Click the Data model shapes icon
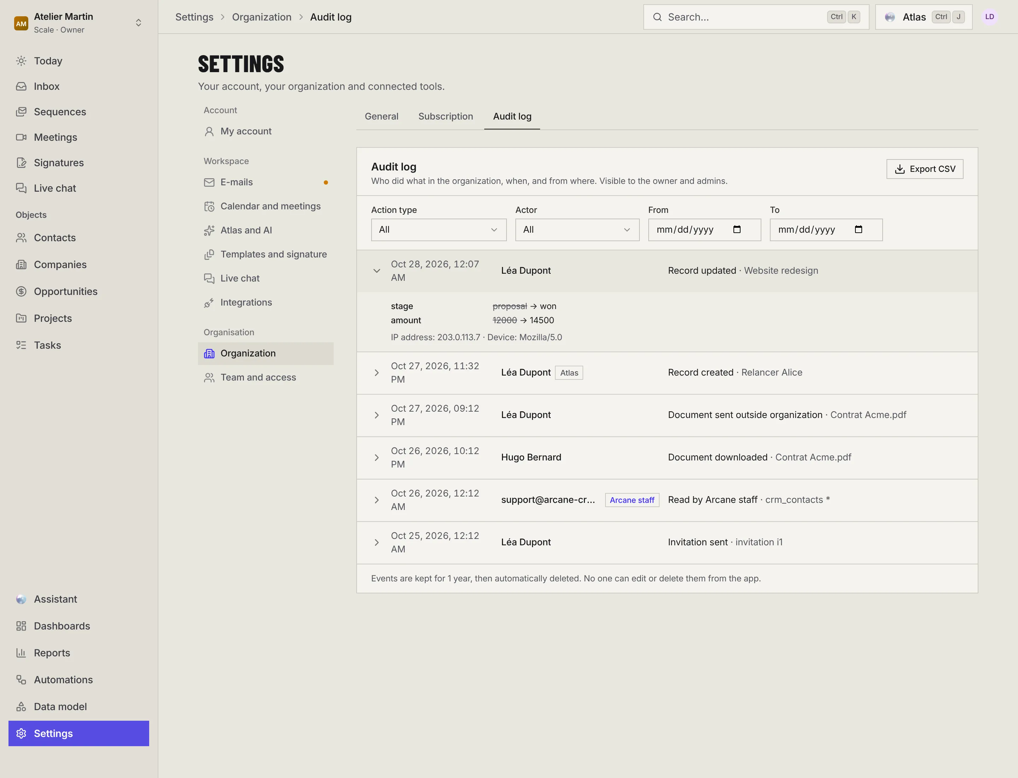This screenshot has width=1018, height=778. [x=21, y=707]
